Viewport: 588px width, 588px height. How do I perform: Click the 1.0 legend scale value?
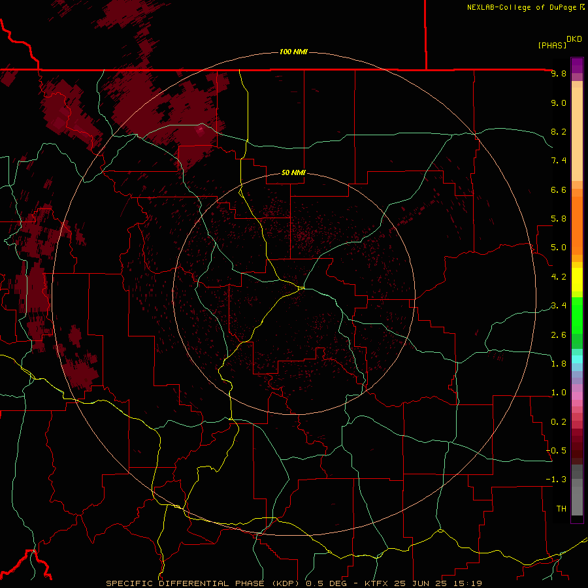[559, 392]
